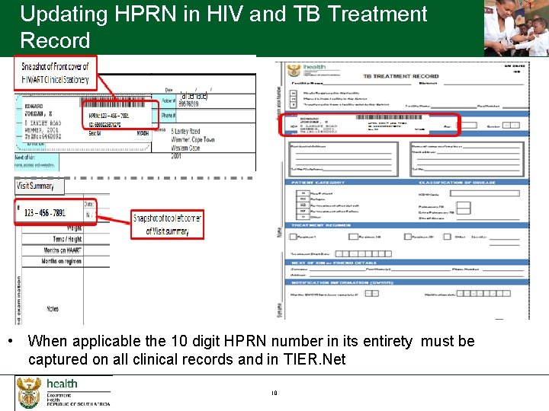Click 'REPUBLIC OF SOUTH AFRICA' footer text
The height and width of the screenshot is (411, 549).
click(x=79, y=404)
